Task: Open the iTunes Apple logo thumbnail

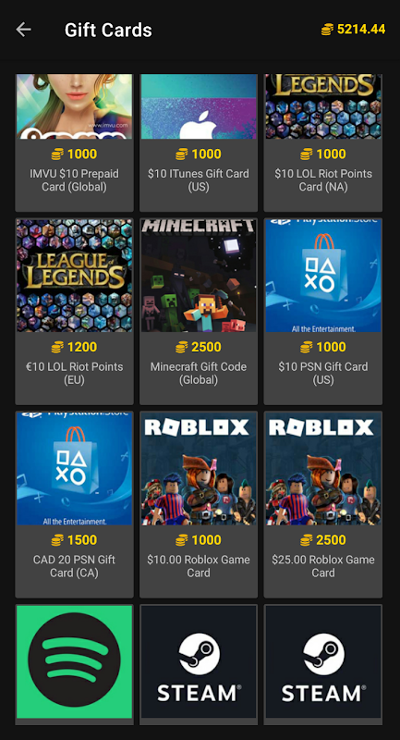Action: tap(199, 106)
